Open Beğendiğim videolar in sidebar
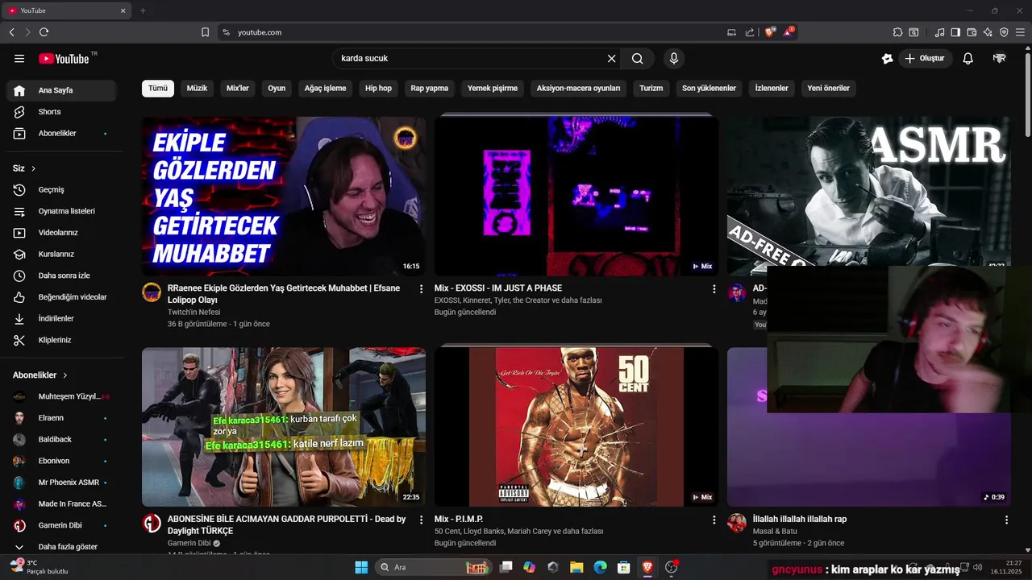Screen dimensions: 1032x580 point(61,297)
